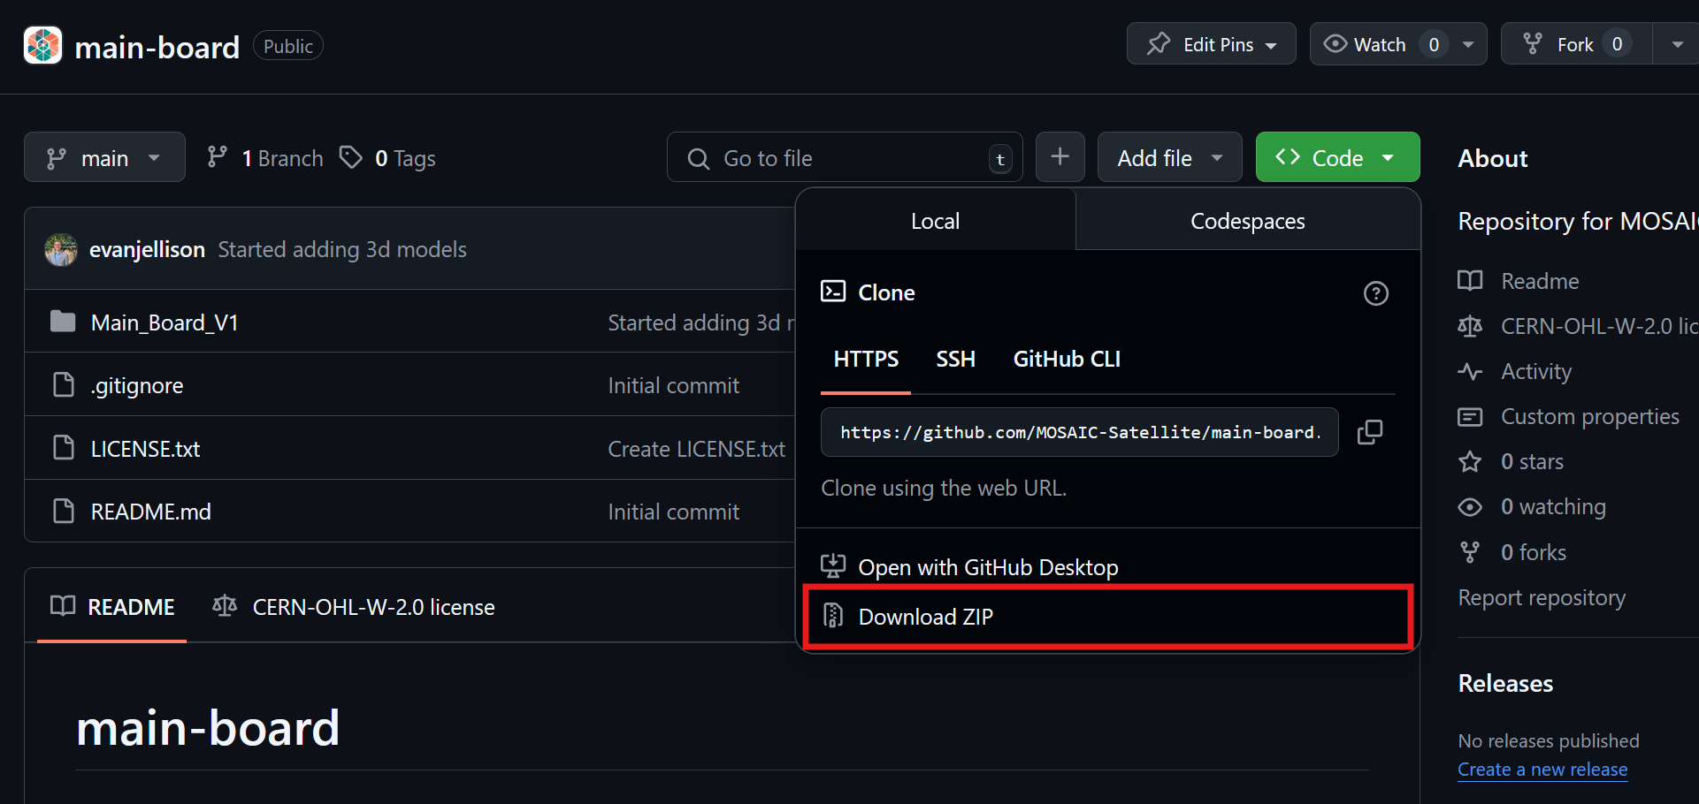
Task: Click the fork icon next to 0 forks
Action: (x=1470, y=552)
